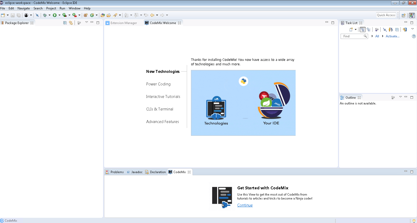Click the Find field in Task List
The height and width of the screenshot is (223, 417).
tap(352, 36)
